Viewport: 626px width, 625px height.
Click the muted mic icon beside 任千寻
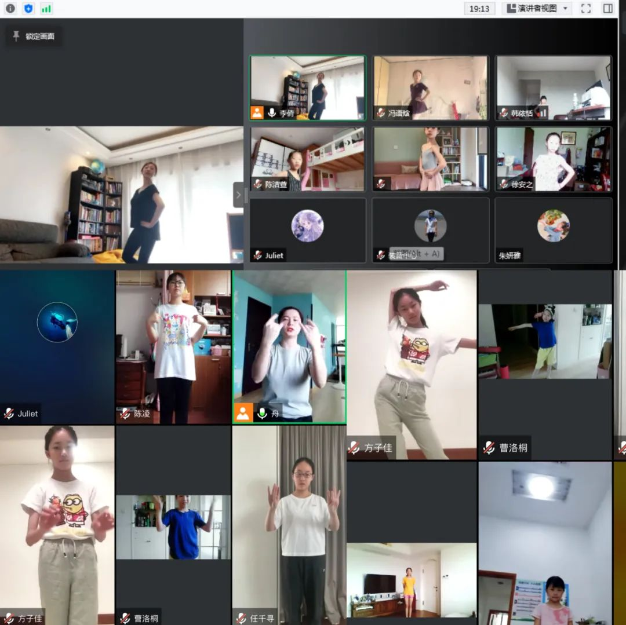[x=241, y=619]
